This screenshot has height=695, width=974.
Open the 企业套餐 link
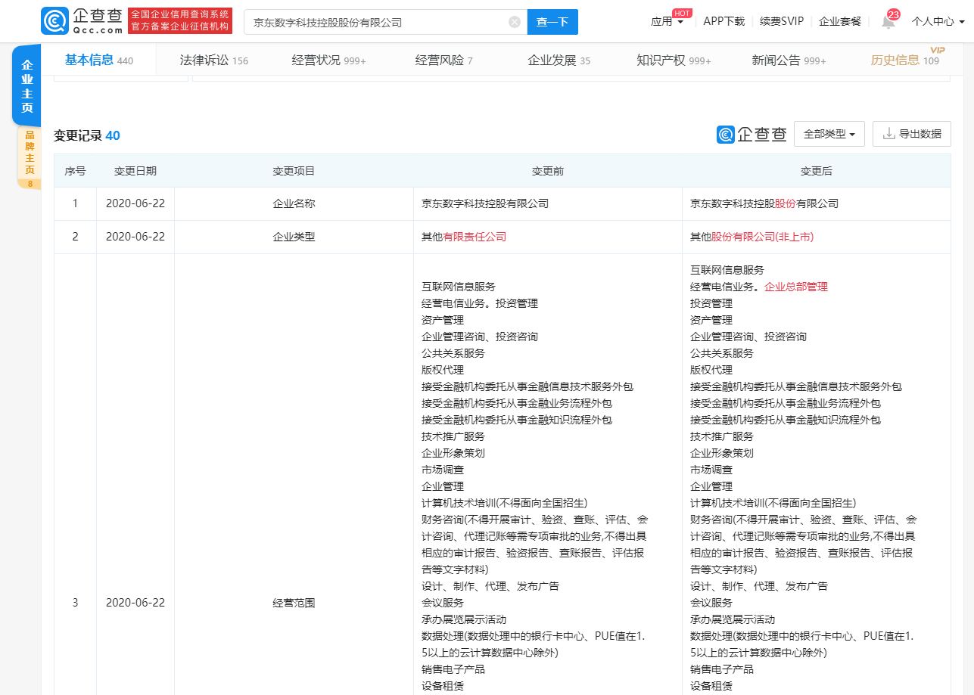coord(840,22)
